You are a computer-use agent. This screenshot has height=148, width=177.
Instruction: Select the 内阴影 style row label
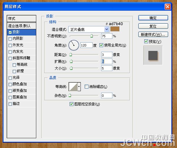tap(18, 38)
